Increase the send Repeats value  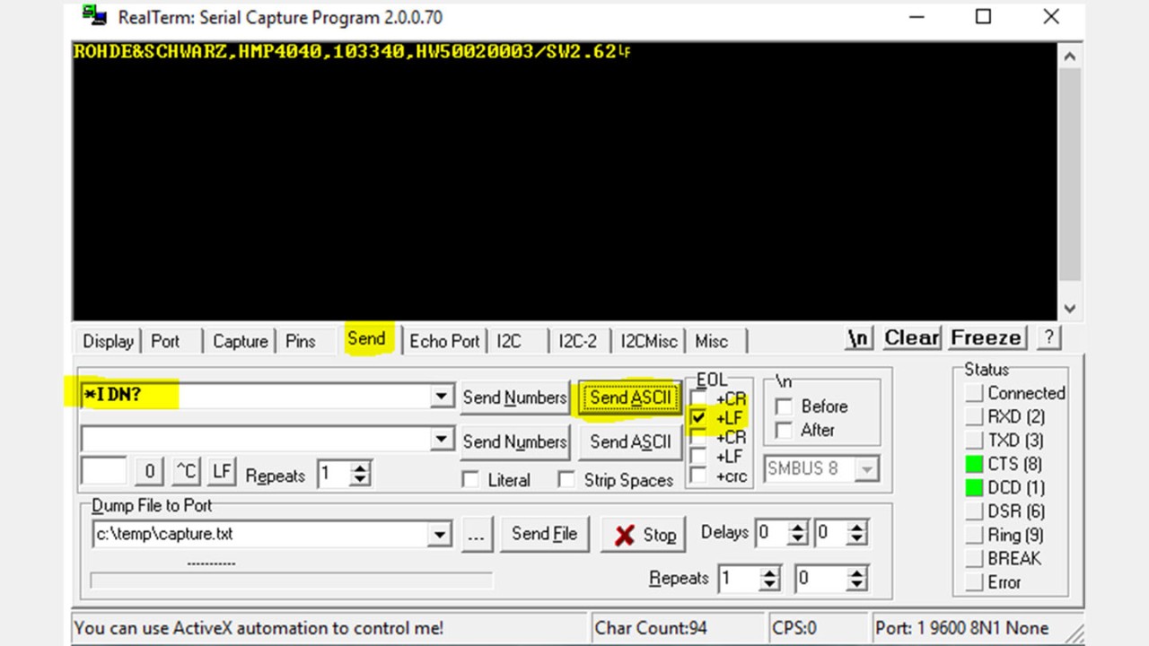[x=360, y=467]
